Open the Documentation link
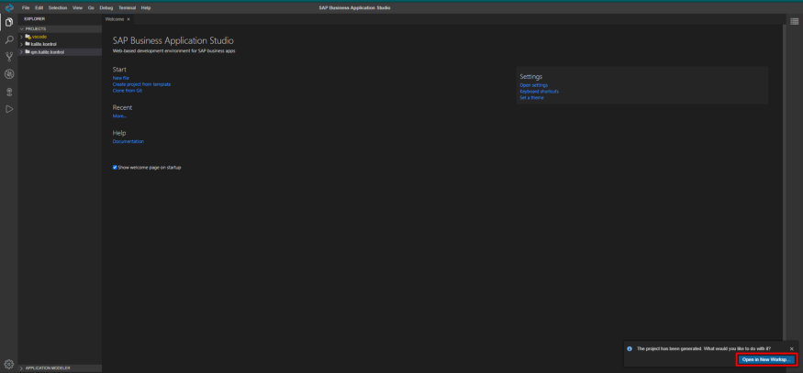 point(128,141)
